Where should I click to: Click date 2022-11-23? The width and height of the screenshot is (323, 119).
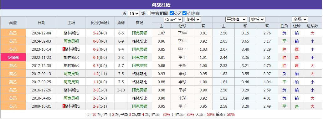[41, 58]
